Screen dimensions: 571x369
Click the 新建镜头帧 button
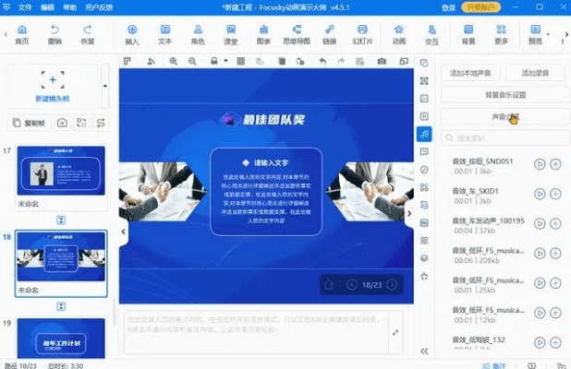[53, 86]
